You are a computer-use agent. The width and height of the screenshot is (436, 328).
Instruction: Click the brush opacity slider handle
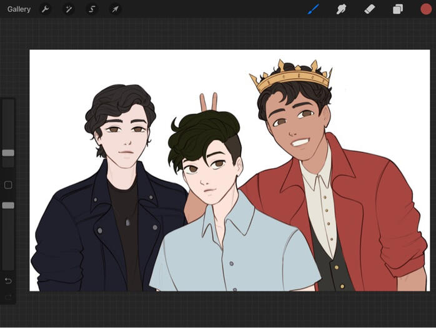coord(8,206)
